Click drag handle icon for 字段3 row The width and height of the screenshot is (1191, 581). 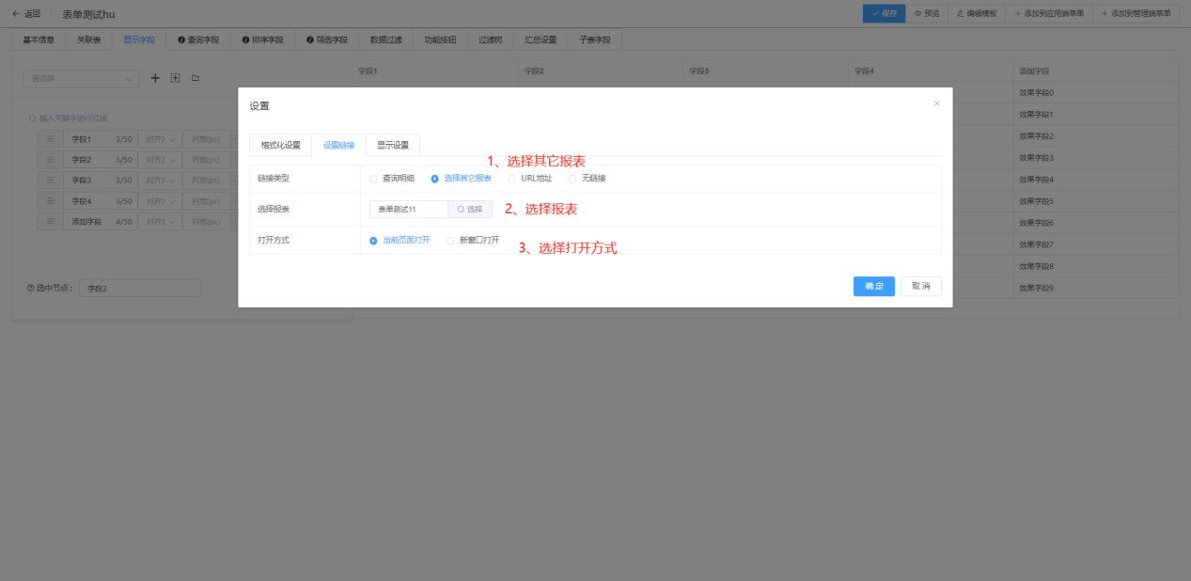[51, 180]
